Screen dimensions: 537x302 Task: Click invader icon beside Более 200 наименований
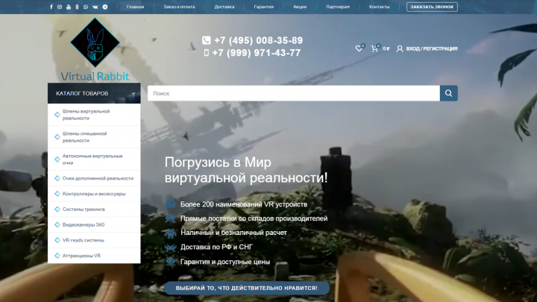171,204
